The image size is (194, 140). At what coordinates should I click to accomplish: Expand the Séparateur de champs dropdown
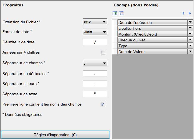tap(95, 63)
